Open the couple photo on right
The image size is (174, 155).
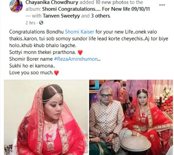[x=131, y=117]
